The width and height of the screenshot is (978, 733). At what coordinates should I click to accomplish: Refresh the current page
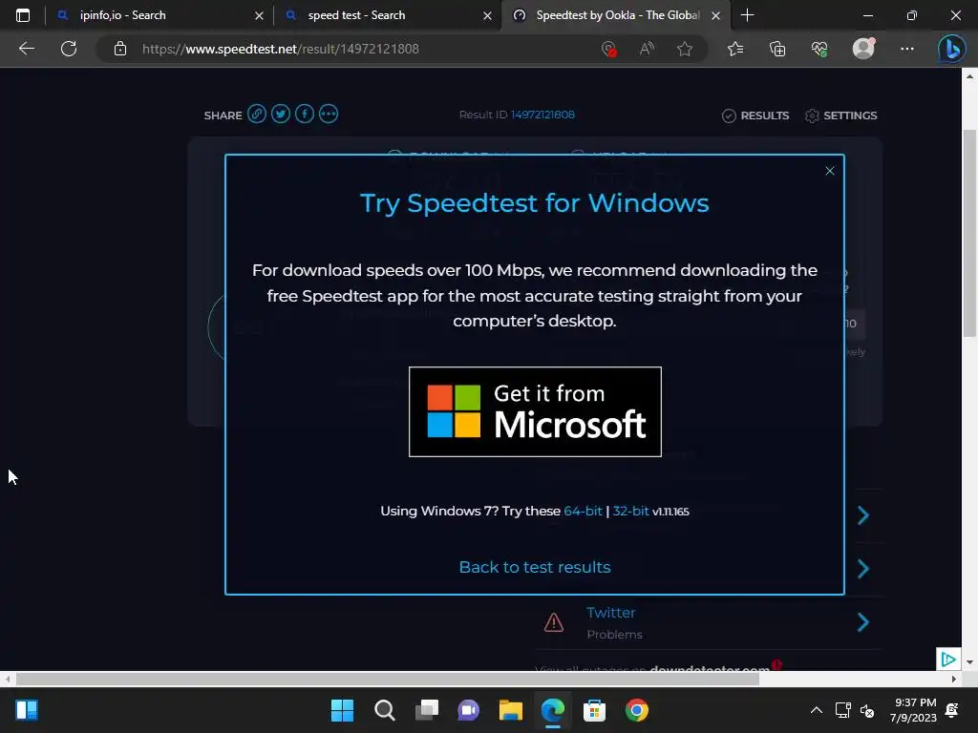click(69, 49)
